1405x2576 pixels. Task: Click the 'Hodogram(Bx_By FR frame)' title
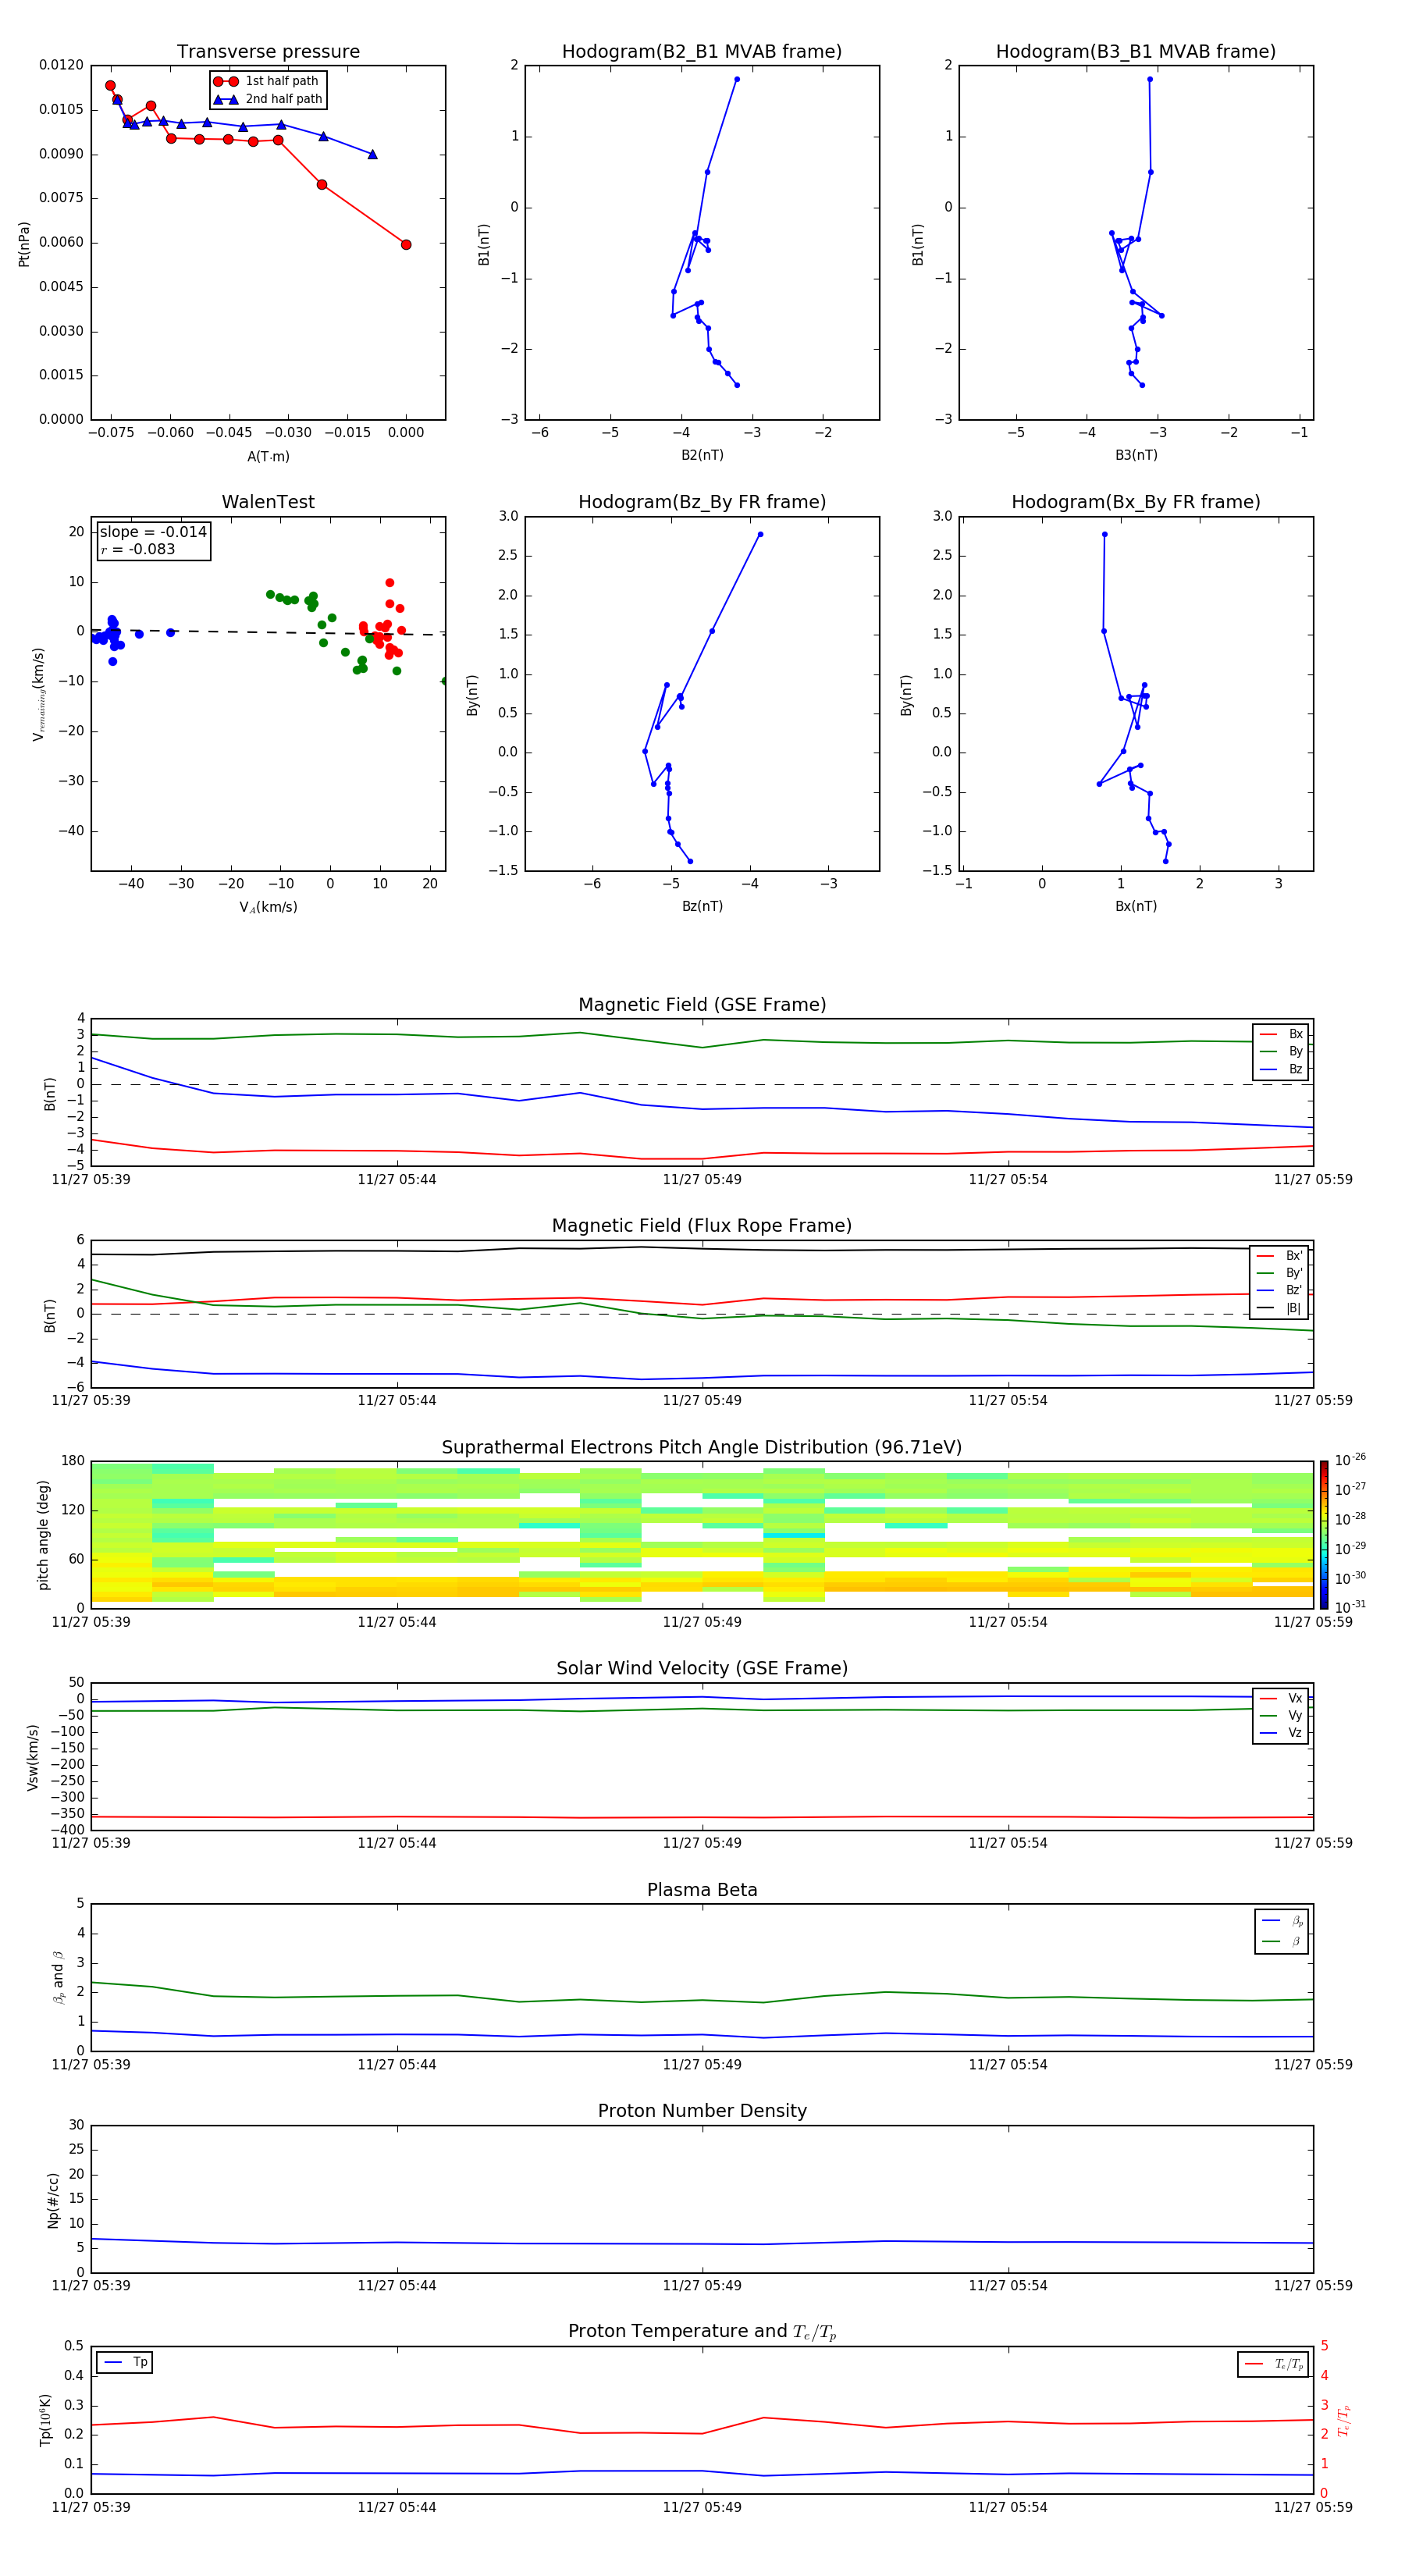click(1136, 502)
